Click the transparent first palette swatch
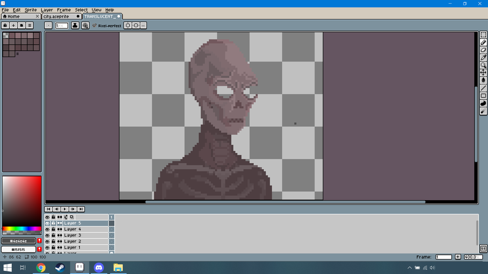Viewport: 488px width, 274px height. pos(6,35)
